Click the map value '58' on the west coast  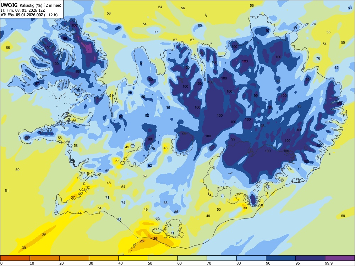tap(76, 146)
